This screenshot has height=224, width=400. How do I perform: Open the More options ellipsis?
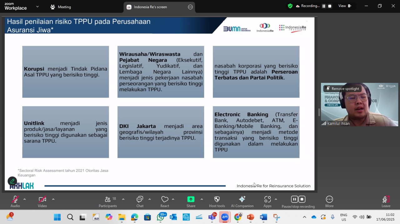(x=329, y=199)
